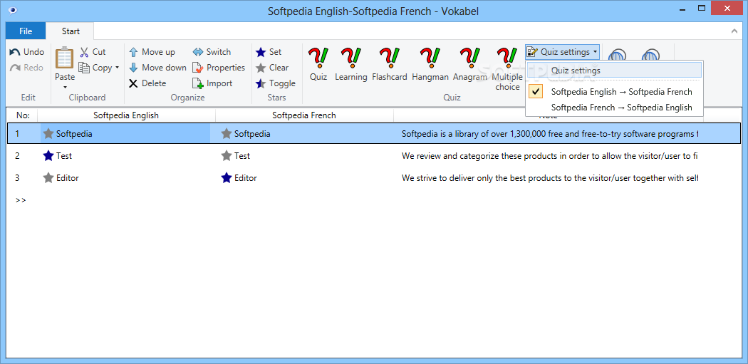Start Learning mode
Viewport: 748px width, 364px height.
351,64
